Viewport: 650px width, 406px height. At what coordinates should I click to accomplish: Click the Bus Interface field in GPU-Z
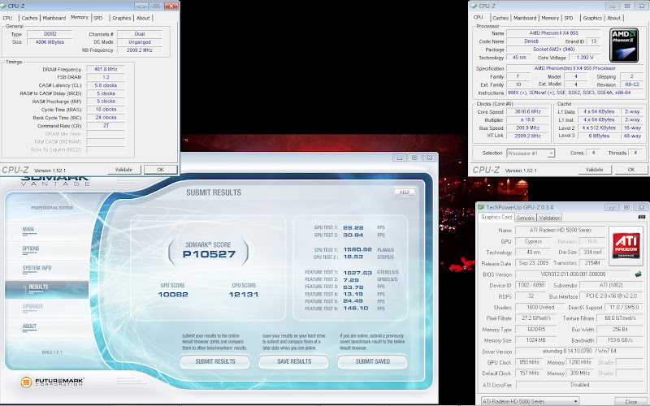pyautogui.click(x=612, y=296)
